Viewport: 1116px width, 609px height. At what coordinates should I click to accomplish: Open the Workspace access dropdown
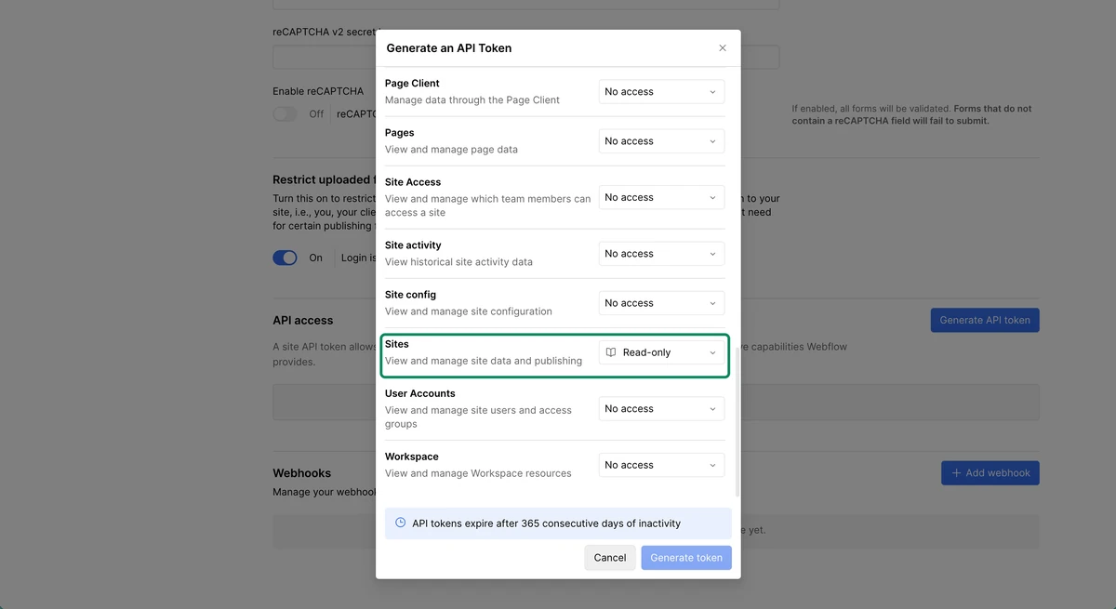(661, 465)
